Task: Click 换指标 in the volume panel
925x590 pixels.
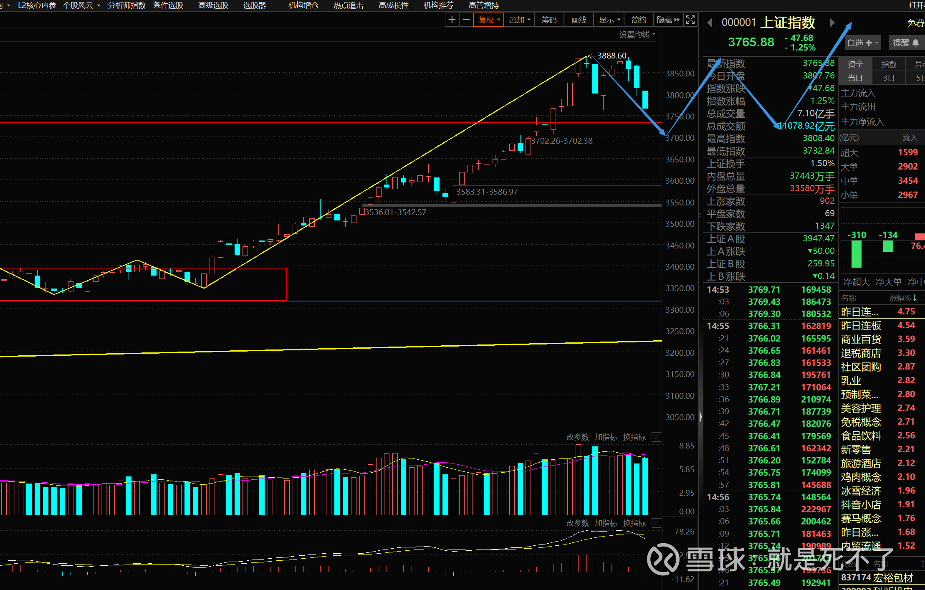Action: (x=634, y=437)
